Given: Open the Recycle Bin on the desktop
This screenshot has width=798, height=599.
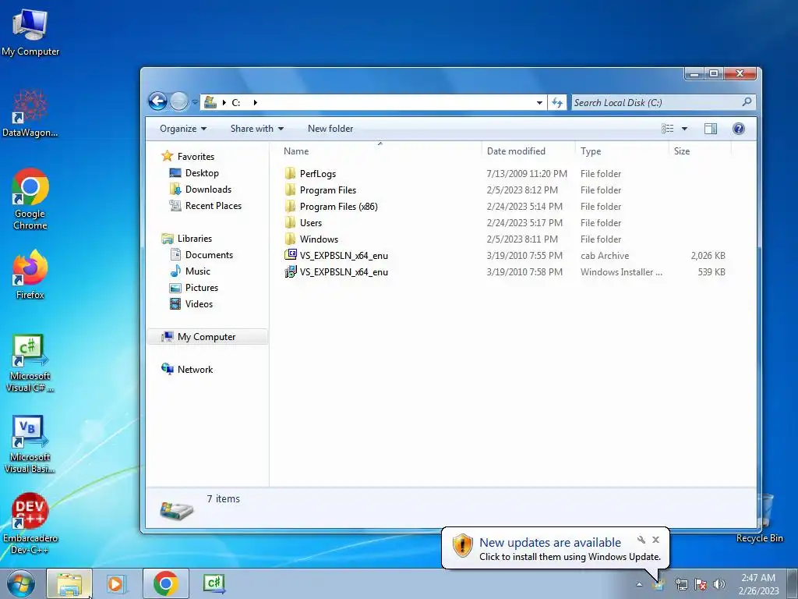Looking at the screenshot, I should coord(761,519).
